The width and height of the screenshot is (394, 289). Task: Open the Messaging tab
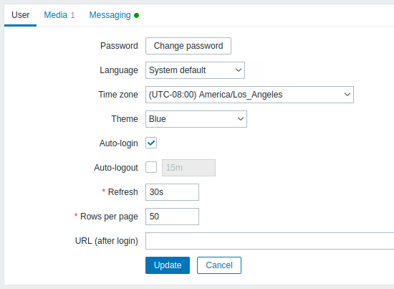(x=114, y=15)
